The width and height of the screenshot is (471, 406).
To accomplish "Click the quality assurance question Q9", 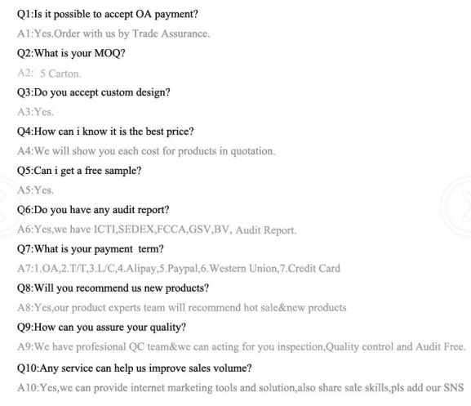I will click(x=101, y=328).
